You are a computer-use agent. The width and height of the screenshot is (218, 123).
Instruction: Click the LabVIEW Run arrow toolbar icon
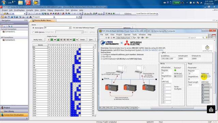(106, 38)
